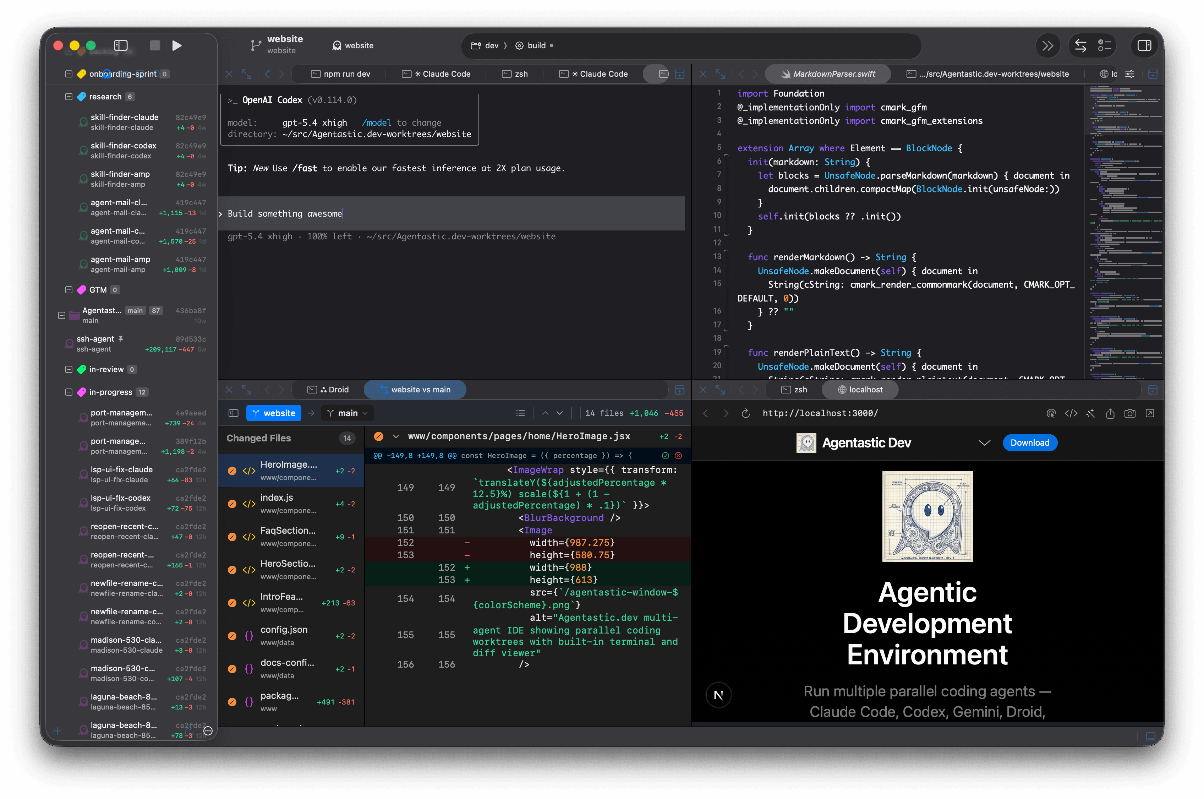This screenshot has width=1204, height=799.
Task: Take a screenshot with the camera icon
Action: pos(1130,413)
